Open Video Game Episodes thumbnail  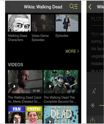tap(43, 23)
